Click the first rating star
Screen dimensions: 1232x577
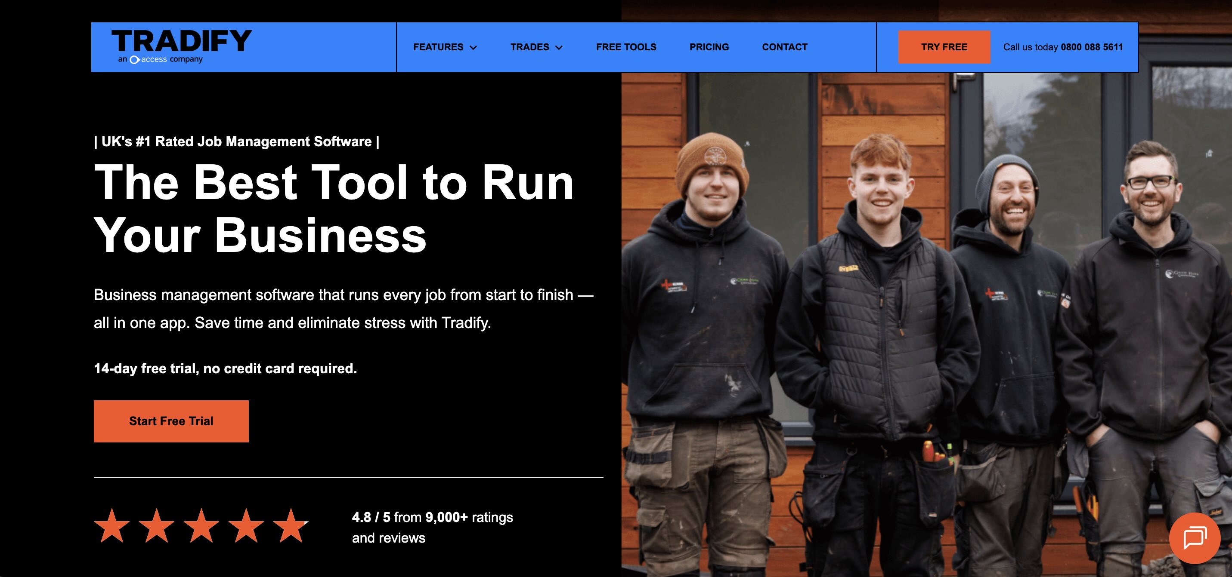pyautogui.click(x=112, y=526)
